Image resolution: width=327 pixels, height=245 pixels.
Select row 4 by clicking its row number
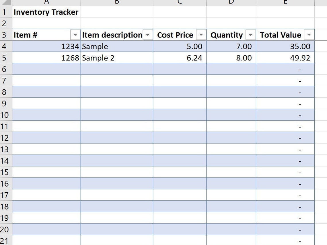pyautogui.click(x=5, y=46)
